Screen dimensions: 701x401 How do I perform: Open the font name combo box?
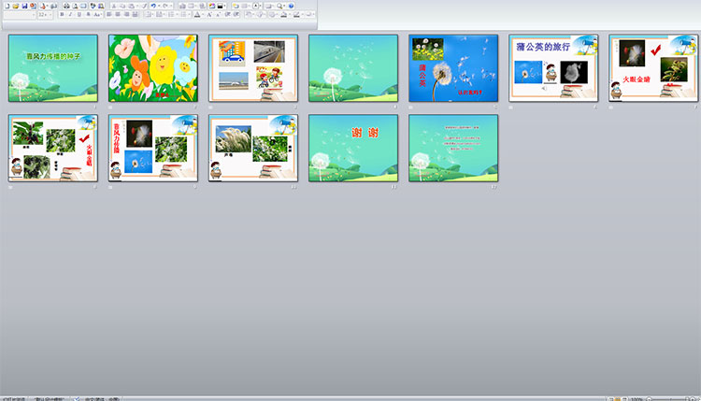[20, 15]
